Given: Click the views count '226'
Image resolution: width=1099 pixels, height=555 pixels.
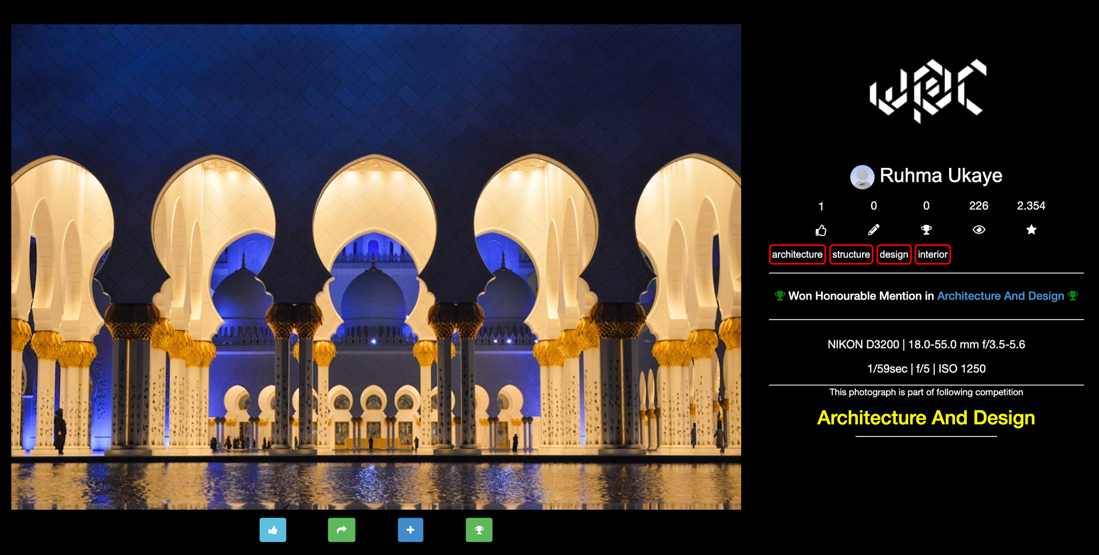Looking at the screenshot, I should pyautogui.click(x=979, y=206).
